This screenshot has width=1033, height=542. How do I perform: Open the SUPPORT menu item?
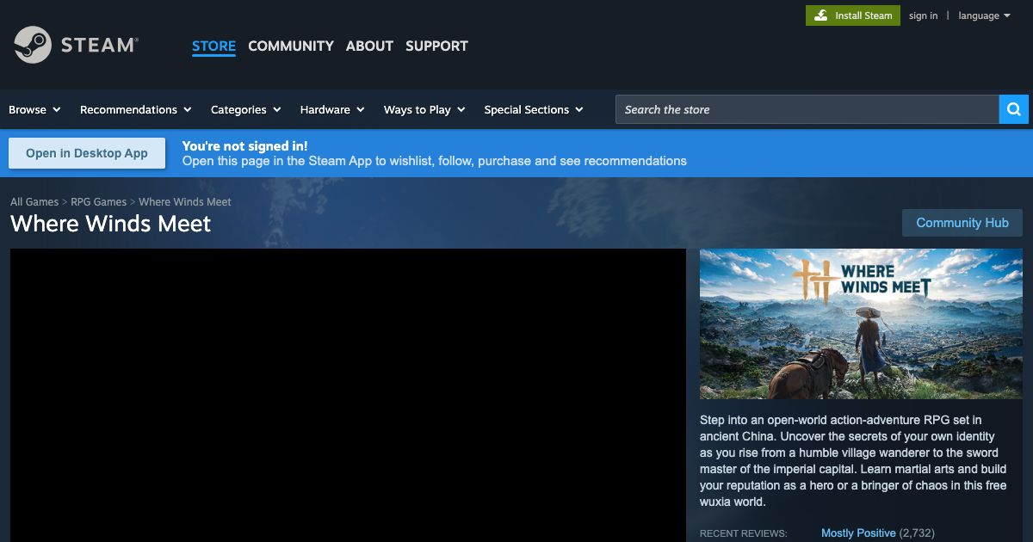(436, 46)
